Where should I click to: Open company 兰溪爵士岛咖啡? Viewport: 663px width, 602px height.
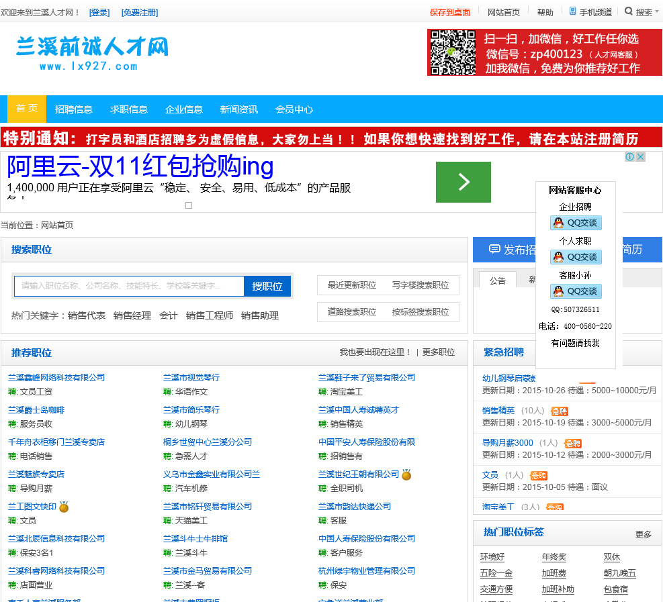point(36,410)
